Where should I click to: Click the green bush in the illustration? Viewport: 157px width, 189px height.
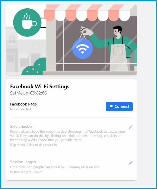[34, 67]
